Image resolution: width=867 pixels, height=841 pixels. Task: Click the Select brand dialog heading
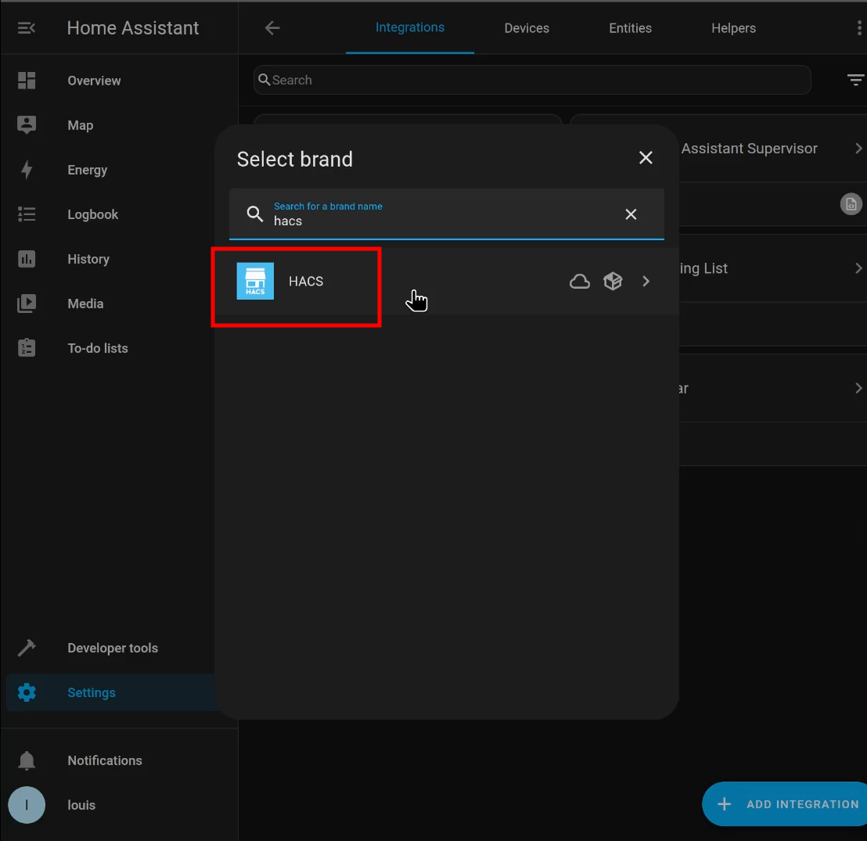click(x=295, y=160)
